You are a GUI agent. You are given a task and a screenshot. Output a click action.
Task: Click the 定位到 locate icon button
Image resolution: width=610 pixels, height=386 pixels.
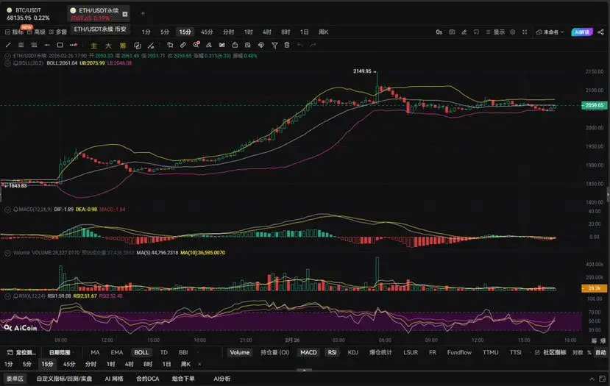[x=22, y=353]
